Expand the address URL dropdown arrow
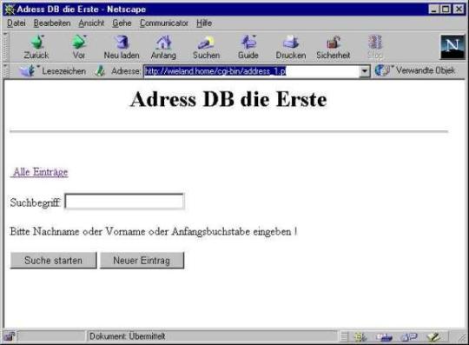 click(x=364, y=71)
